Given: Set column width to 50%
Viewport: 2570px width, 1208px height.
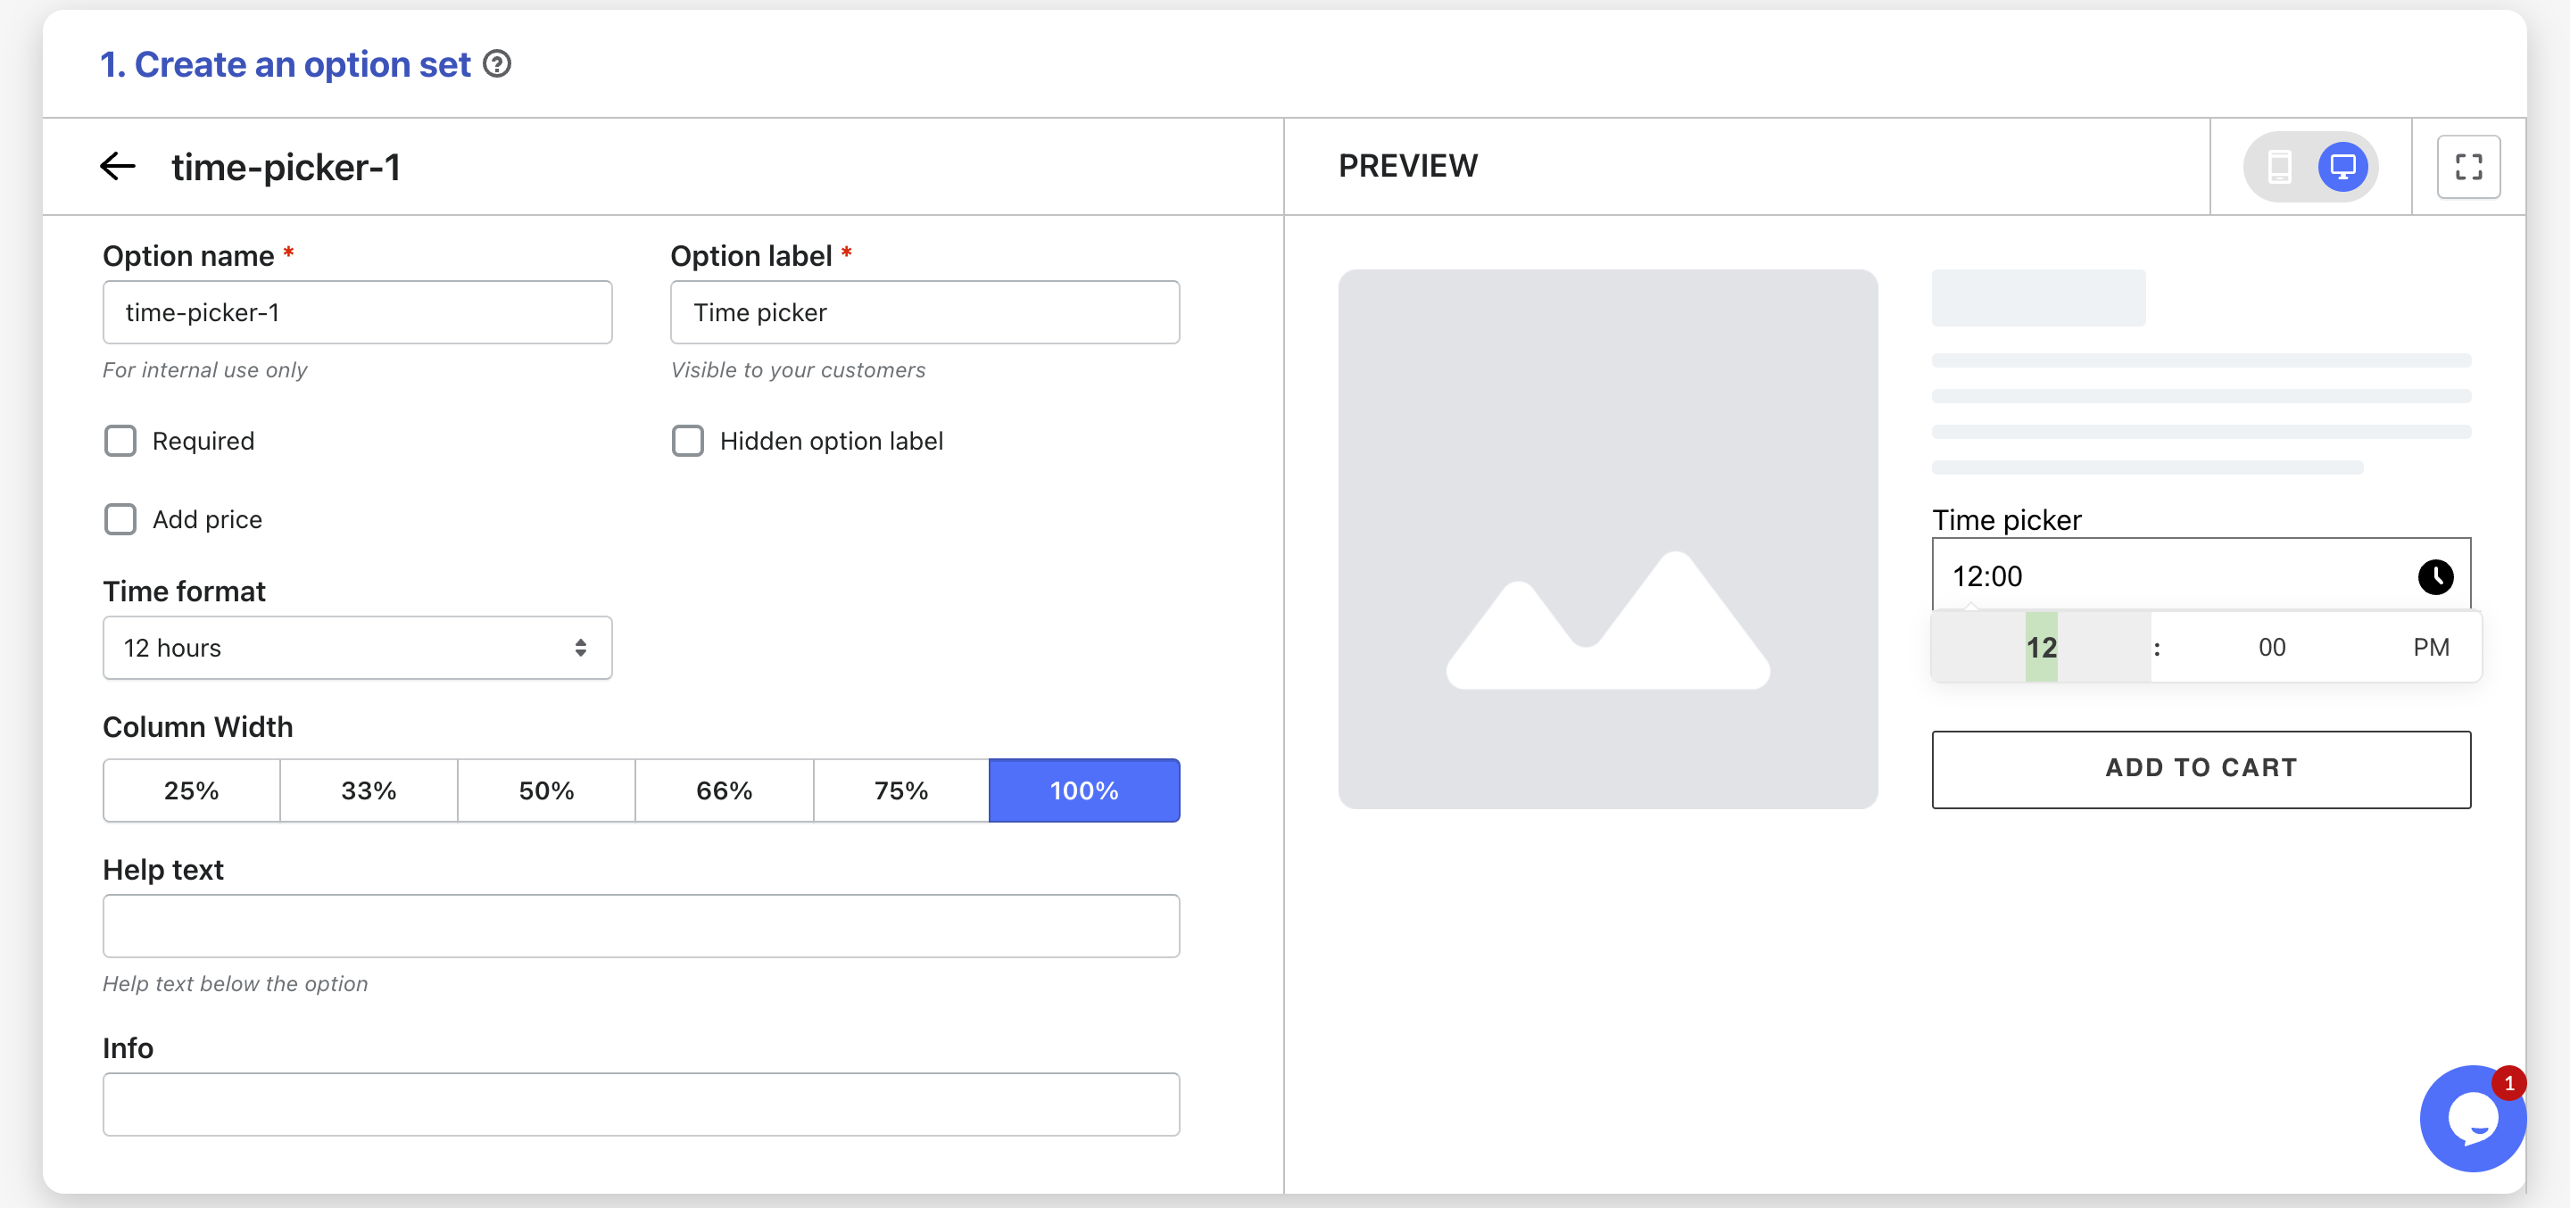Looking at the screenshot, I should pyautogui.click(x=547, y=791).
